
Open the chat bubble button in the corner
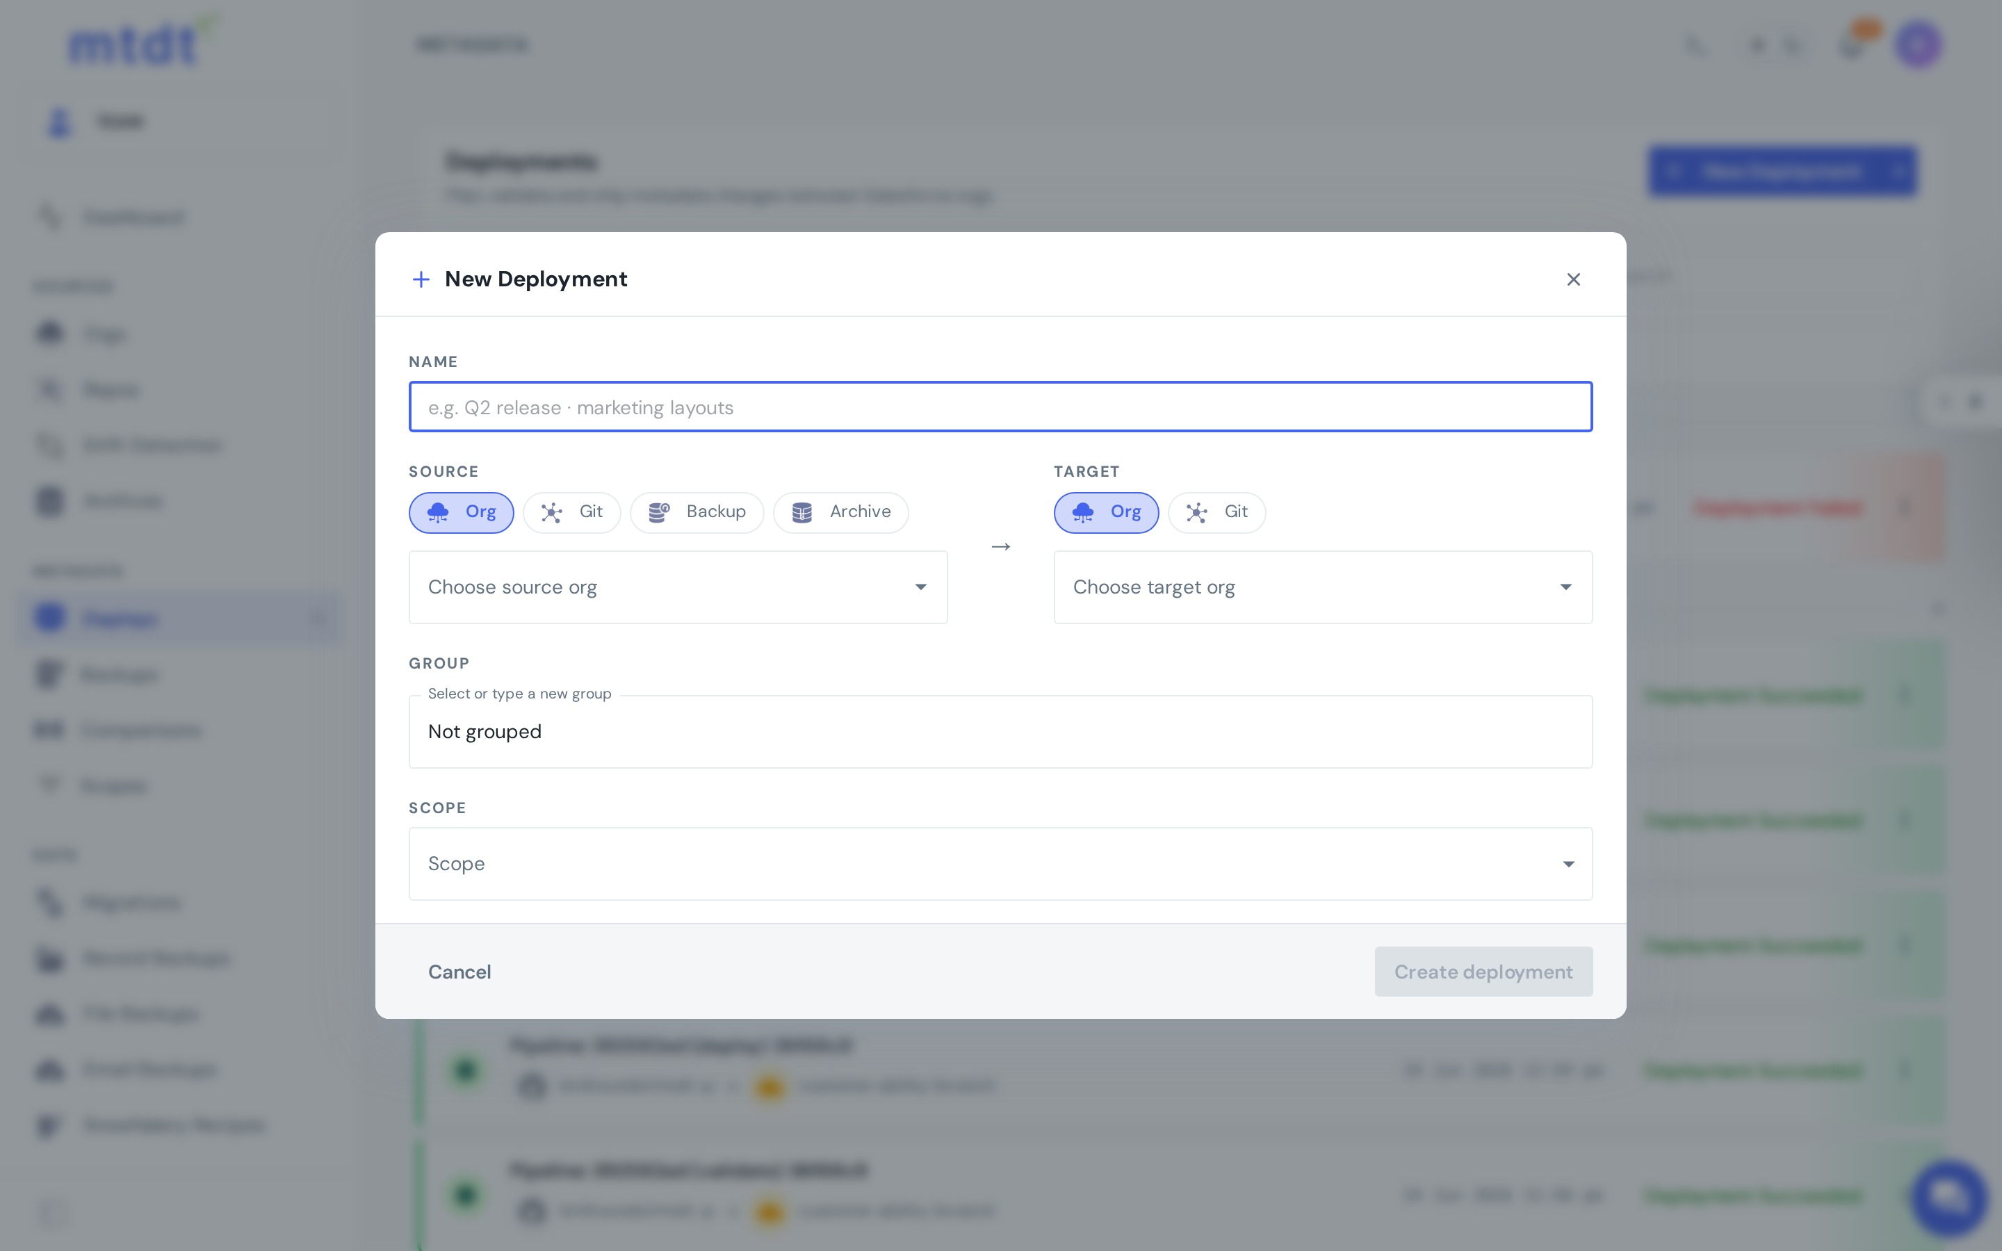coord(1949,1197)
